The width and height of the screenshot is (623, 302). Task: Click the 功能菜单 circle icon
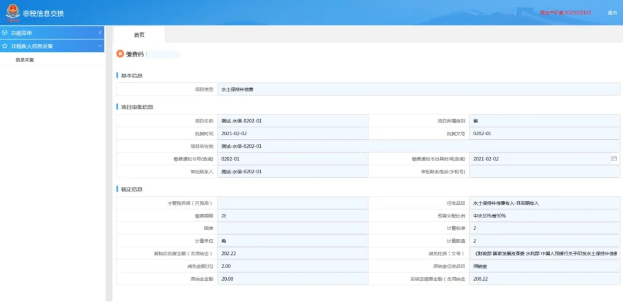(x=5, y=33)
